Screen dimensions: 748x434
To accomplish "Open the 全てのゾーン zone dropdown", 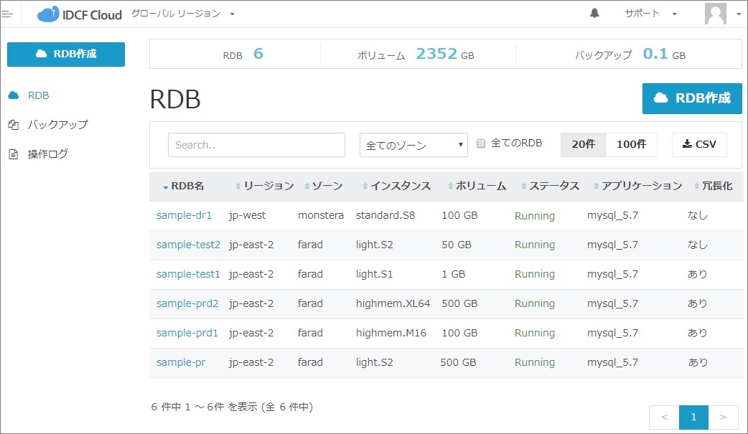I will (413, 145).
